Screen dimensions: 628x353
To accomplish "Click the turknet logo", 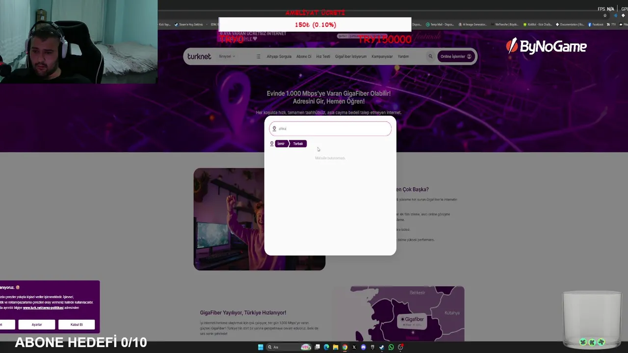I will tap(199, 56).
